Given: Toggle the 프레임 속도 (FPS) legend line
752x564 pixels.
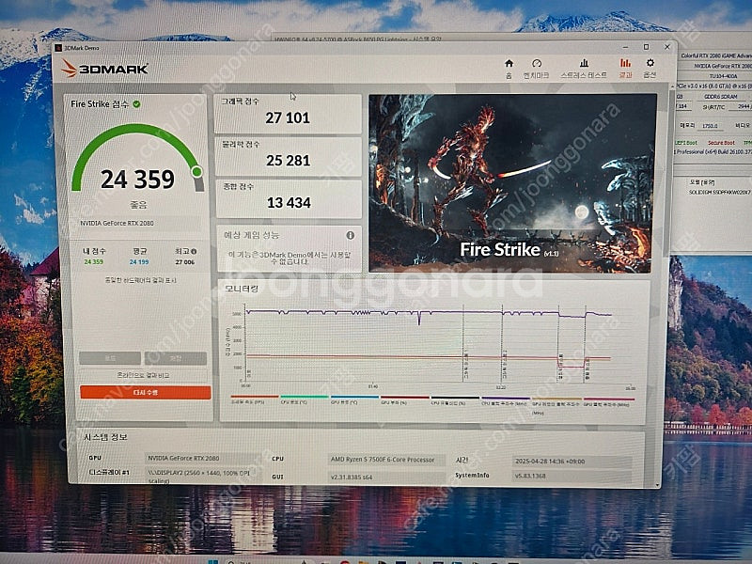Looking at the screenshot, I should coord(255,399).
